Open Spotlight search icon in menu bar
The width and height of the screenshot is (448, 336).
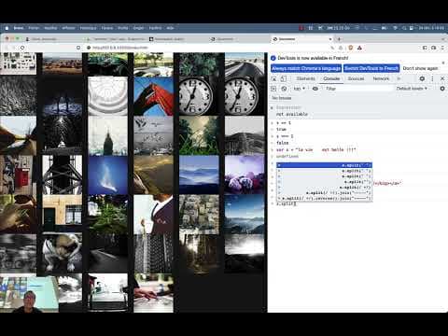(403, 28)
